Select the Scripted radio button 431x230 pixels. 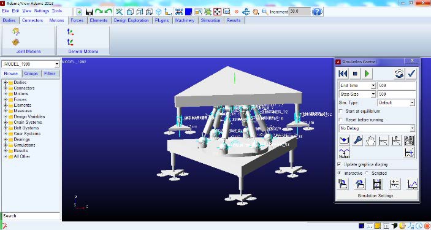click(367, 173)
